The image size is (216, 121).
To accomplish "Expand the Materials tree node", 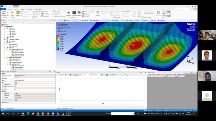I will click(x=5, y=38).
